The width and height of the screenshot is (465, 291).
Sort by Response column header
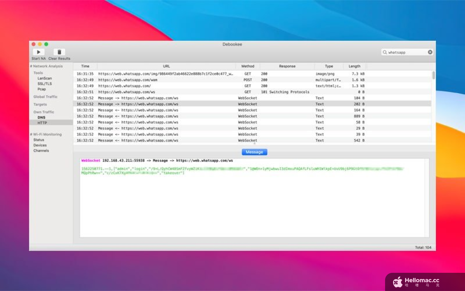click(x=287, y=66)
